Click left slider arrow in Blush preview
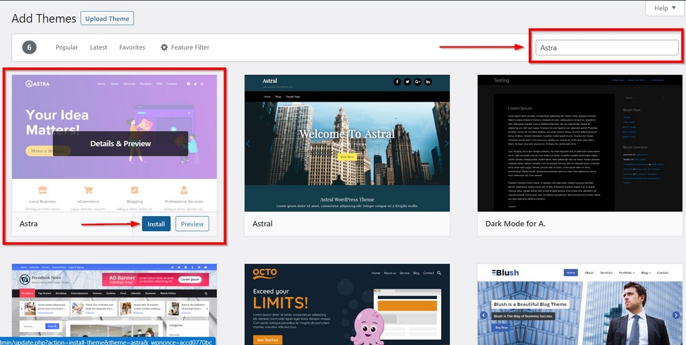 point(484,315)
